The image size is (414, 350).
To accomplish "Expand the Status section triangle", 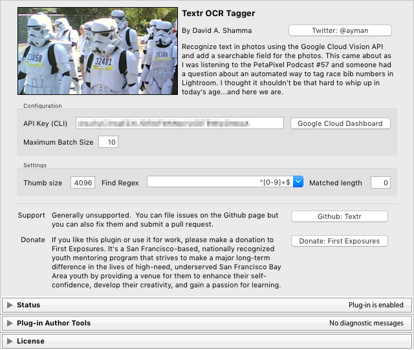I will [x=10, y=305].
